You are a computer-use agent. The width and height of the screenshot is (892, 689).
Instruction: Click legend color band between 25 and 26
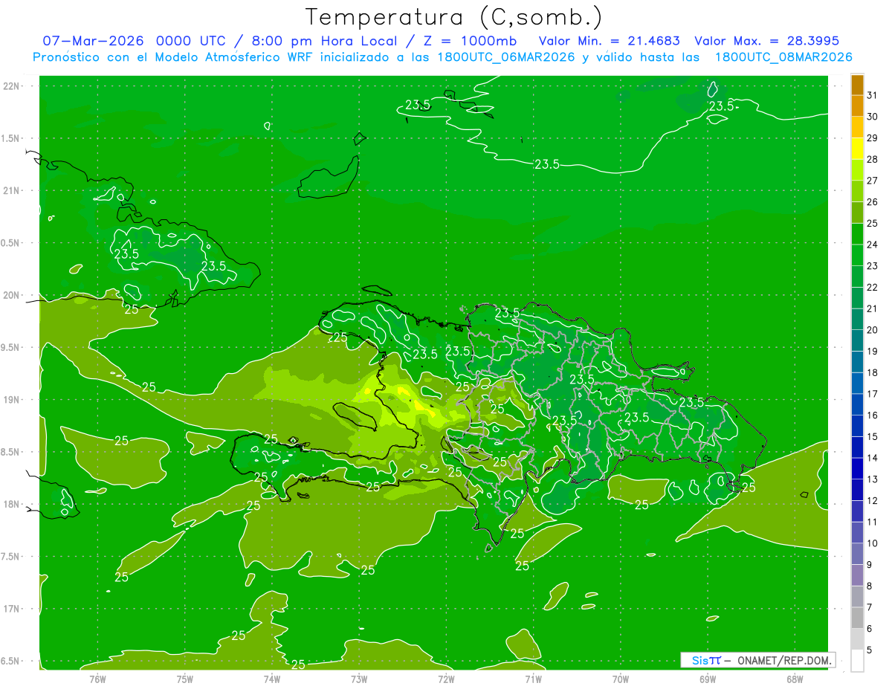pyautogui.click(x=857, y=213)
